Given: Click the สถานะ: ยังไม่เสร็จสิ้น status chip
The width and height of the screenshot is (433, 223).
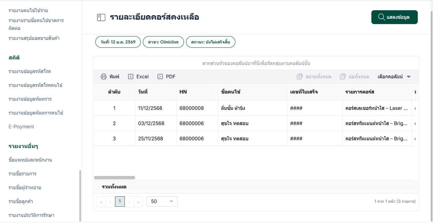Looking at the screenshot, I should click(x=211, y=42).
